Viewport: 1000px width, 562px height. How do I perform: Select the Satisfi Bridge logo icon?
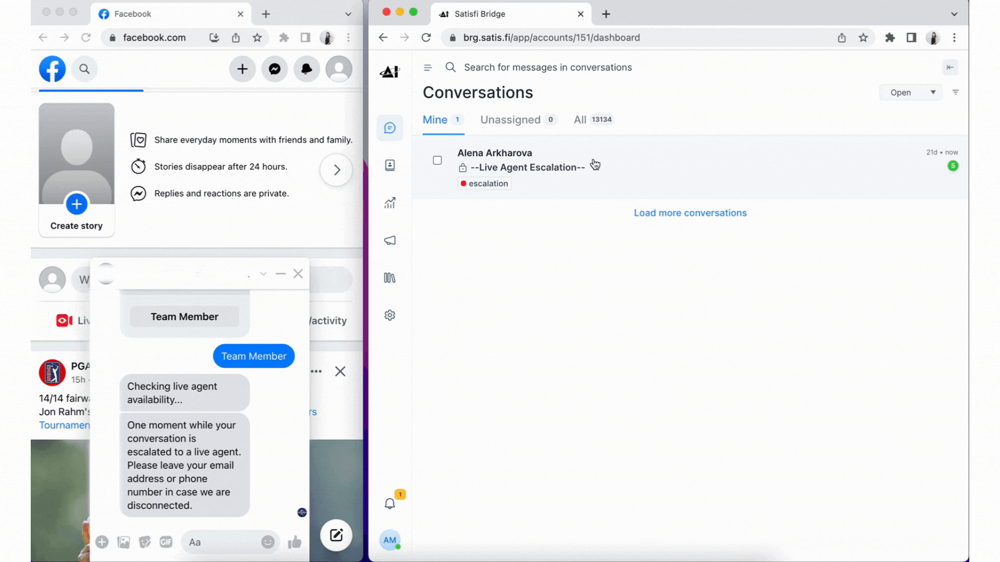[x=390, y=71]
